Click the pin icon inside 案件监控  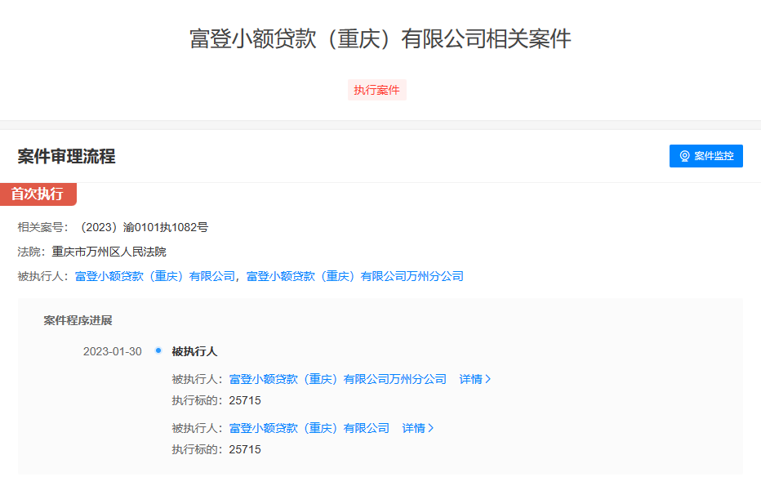pyautogui.click(x=684, y=156)
